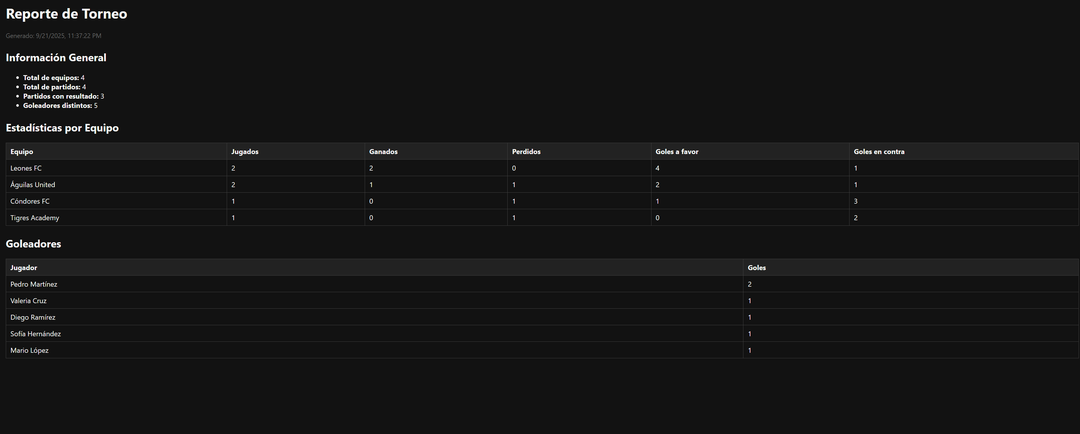This screenshot has width=1080, height=434.
Task: Click the Equipo column header
Action: click(x=22, y=151)
